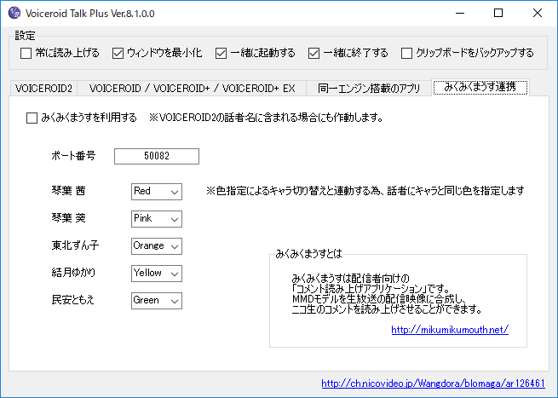Open the 琴葉 茜 color dropdown (Red)

click(x=157, y=192)
